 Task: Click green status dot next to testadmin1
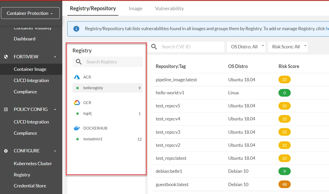point(78,139)
